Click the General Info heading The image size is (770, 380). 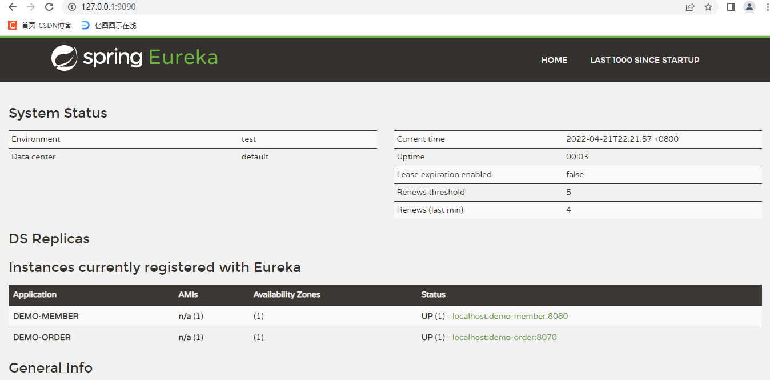(x=51, y=367)
